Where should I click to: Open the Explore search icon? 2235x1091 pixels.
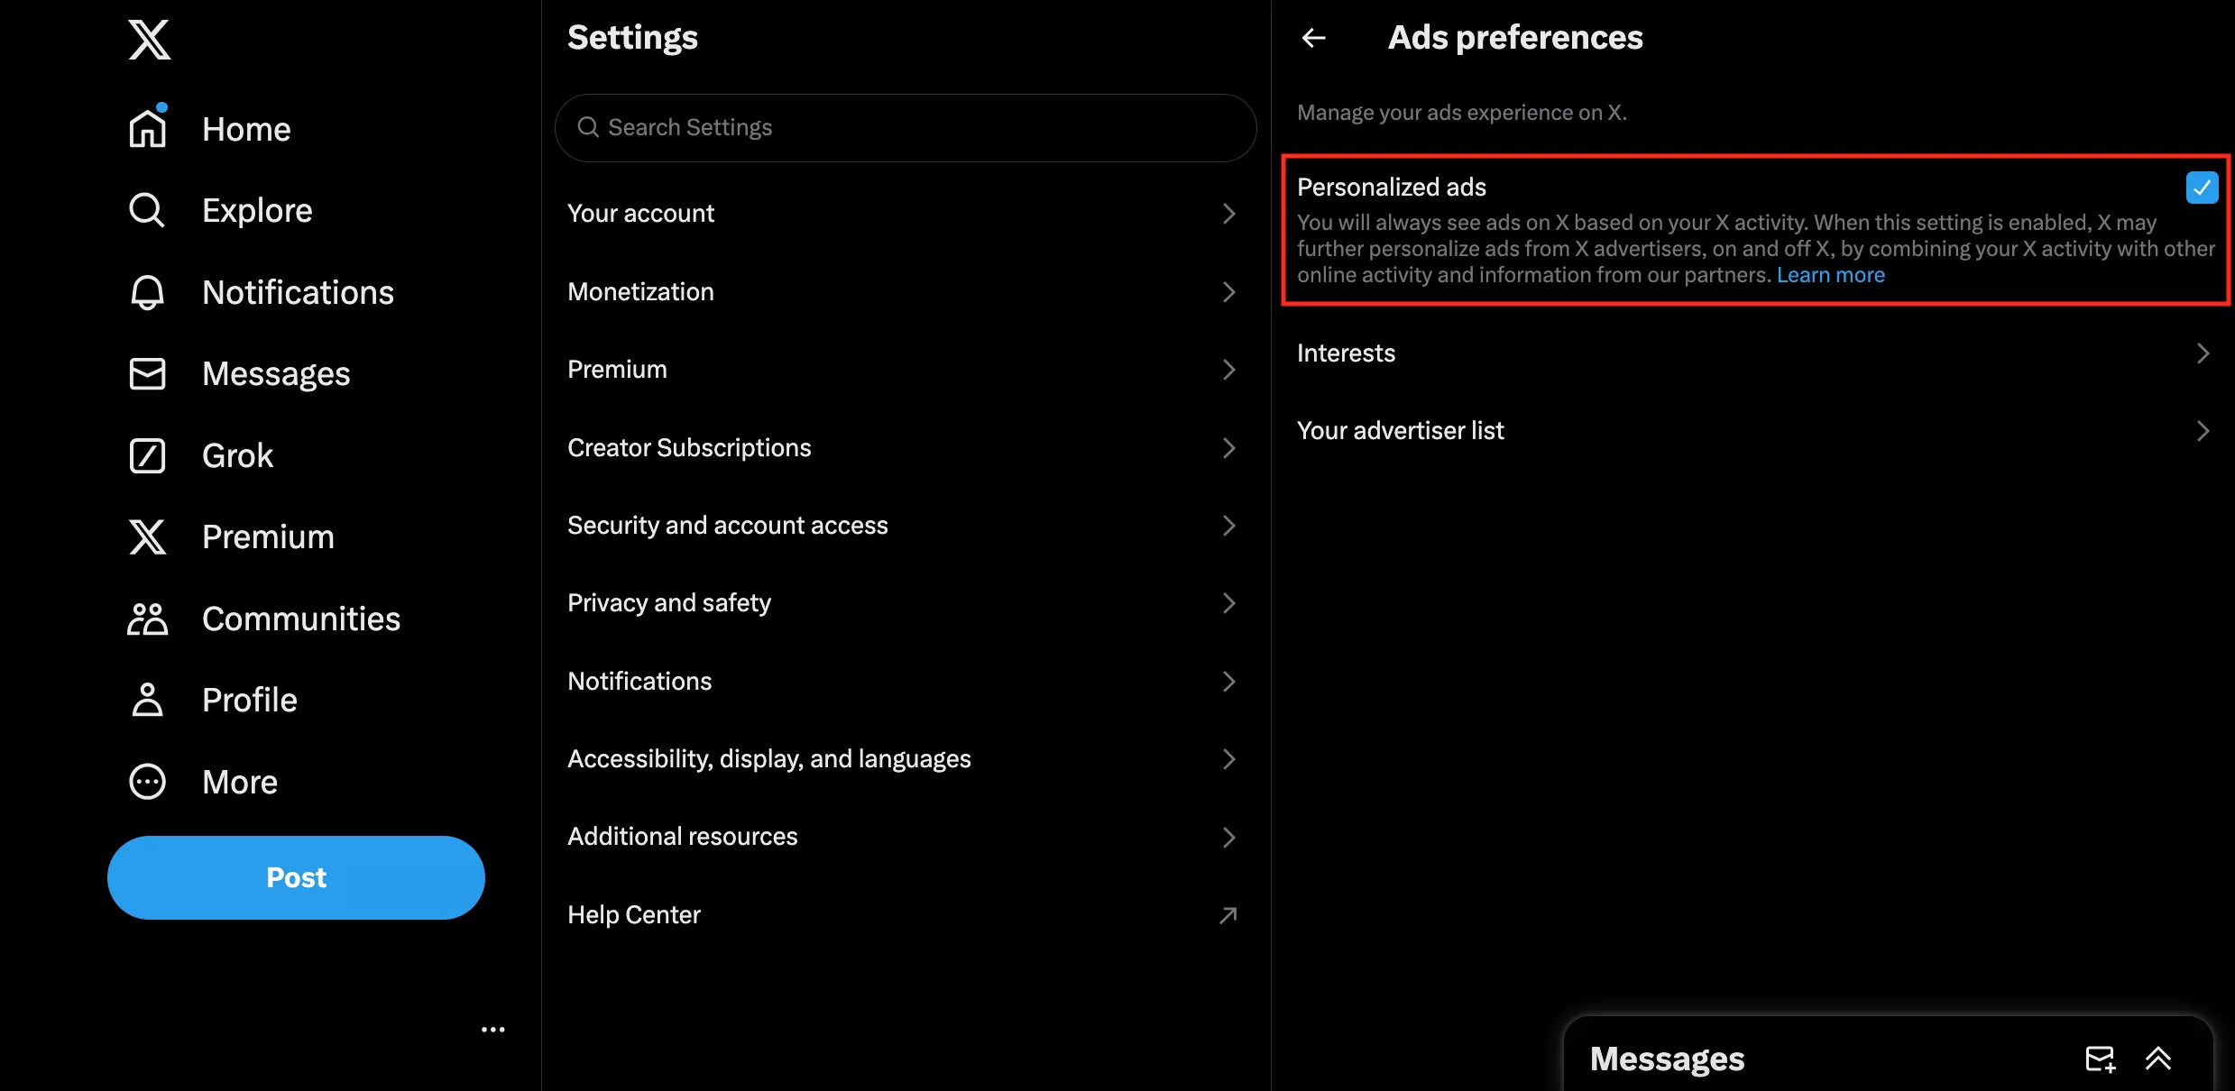coord(147,210)
